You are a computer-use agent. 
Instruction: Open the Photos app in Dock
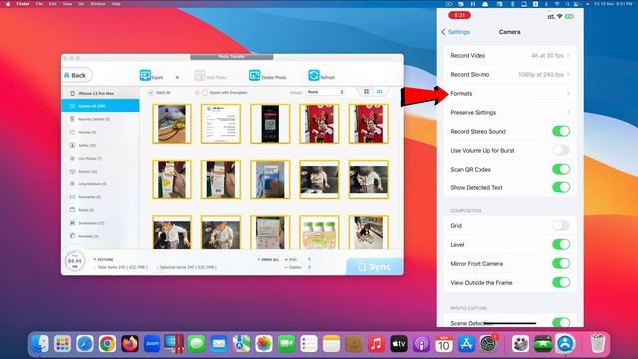click(264, 344)
